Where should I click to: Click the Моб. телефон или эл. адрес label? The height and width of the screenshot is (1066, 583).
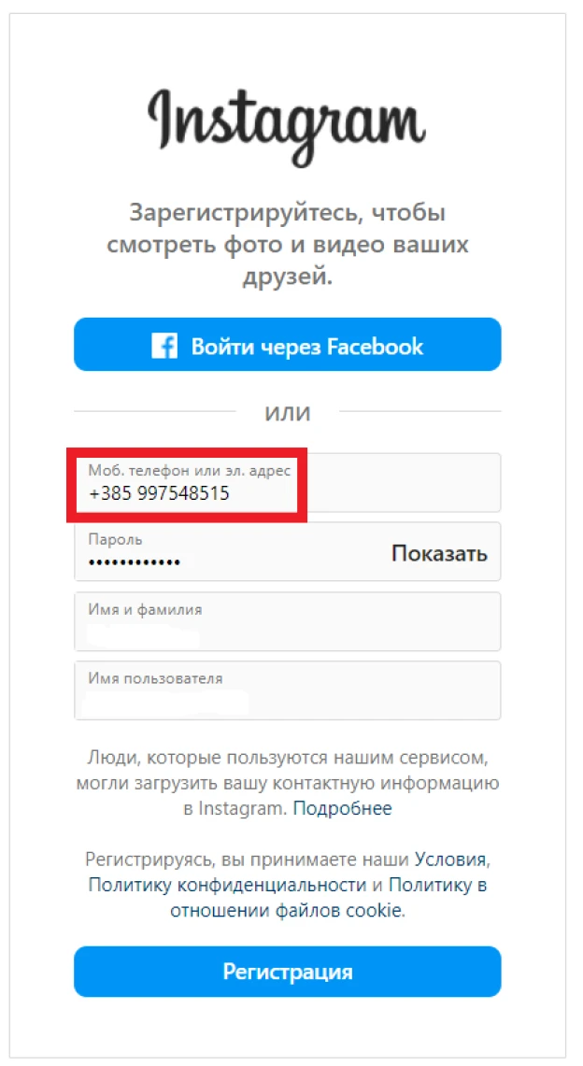(189, 471)
